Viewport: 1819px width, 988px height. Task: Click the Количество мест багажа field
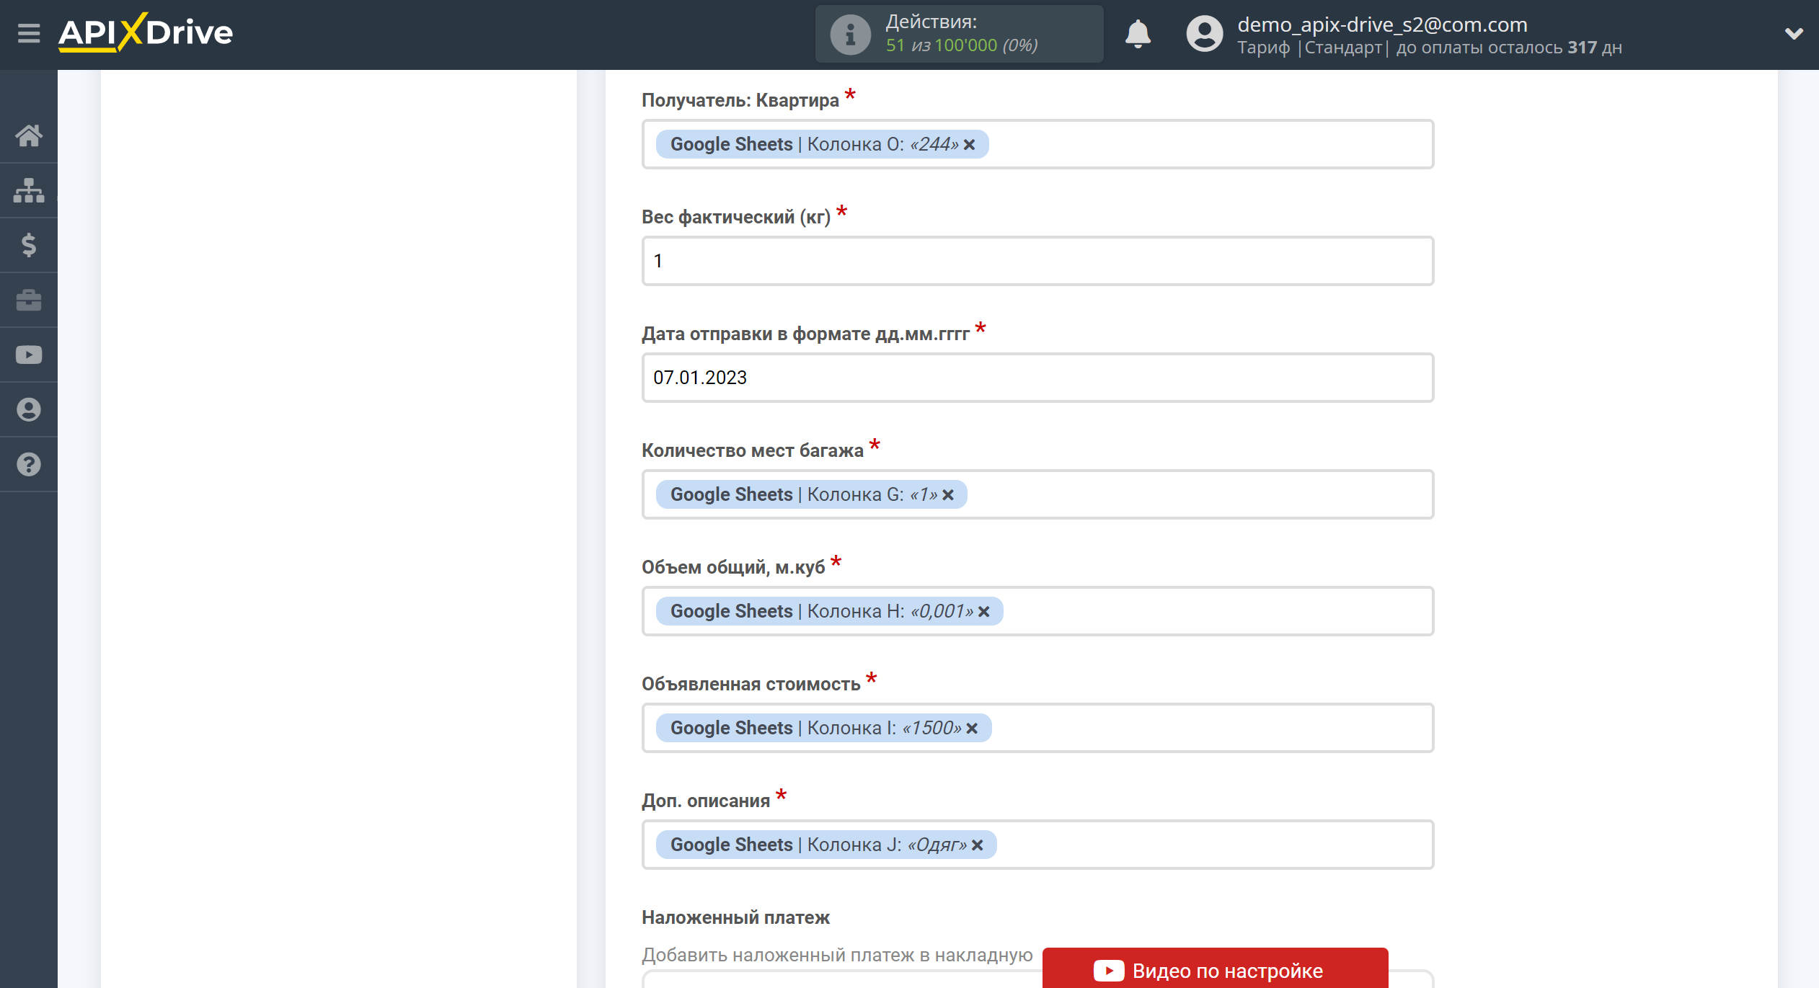click(x=1037, y=494)
